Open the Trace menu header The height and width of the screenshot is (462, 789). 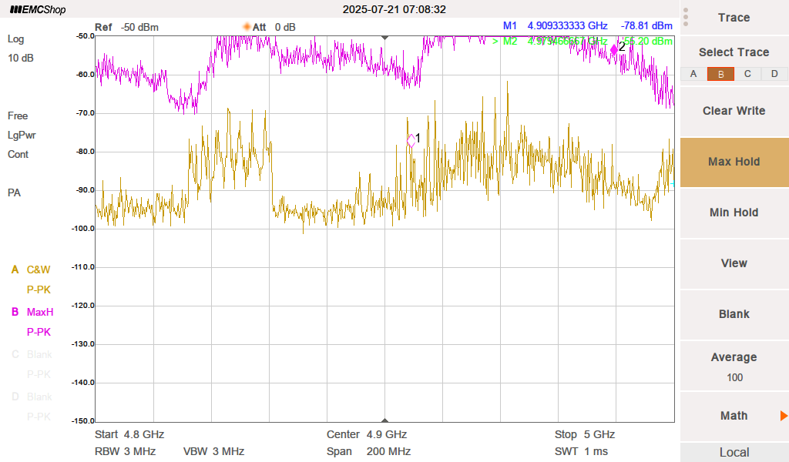tap(734, 18)
